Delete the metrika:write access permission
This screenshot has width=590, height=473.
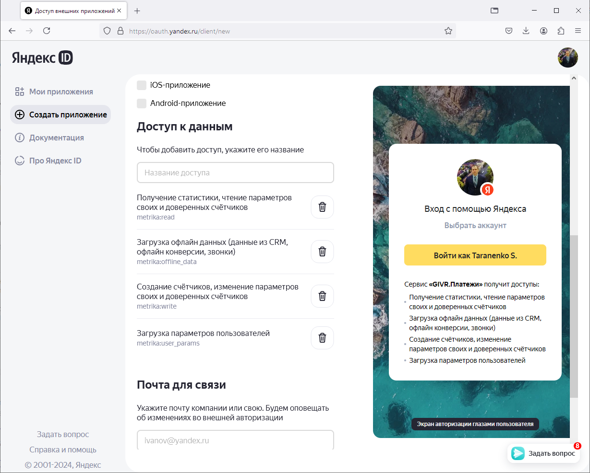pyautogui.click(x=322, y=296)
